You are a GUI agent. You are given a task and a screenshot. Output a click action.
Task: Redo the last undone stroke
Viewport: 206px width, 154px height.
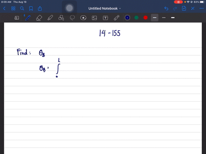175,9
